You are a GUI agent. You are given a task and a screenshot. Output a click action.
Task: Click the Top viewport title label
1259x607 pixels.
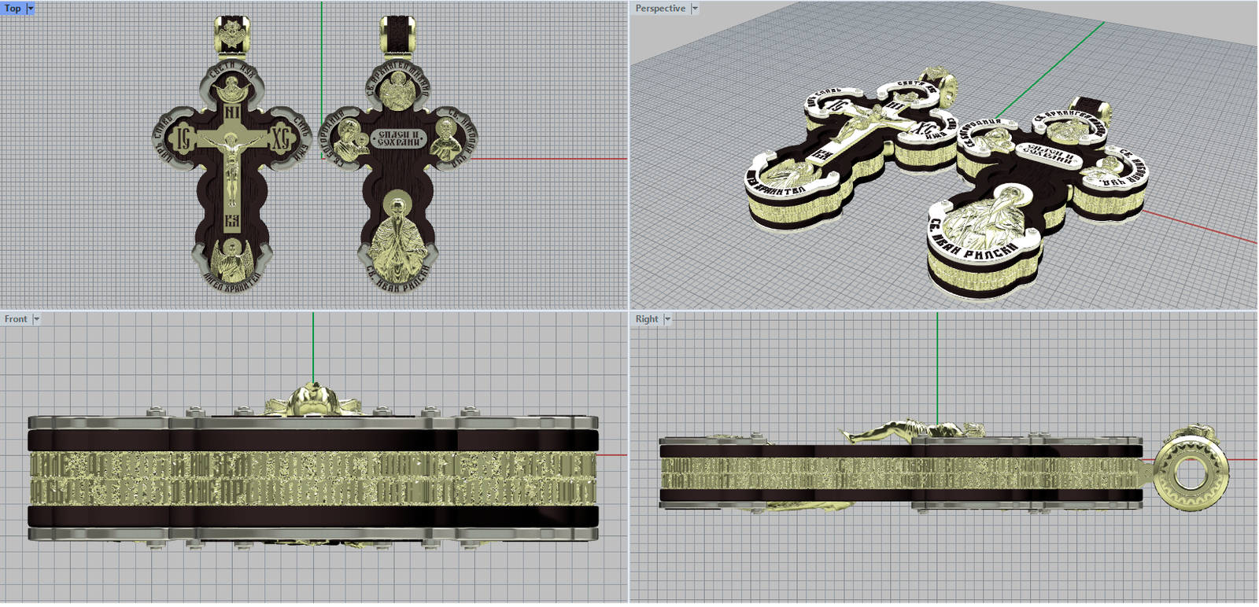(13, 8)
